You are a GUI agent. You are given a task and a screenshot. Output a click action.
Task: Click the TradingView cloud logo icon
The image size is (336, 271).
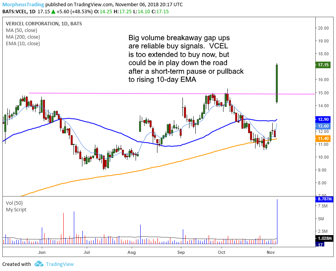[39, 264]
